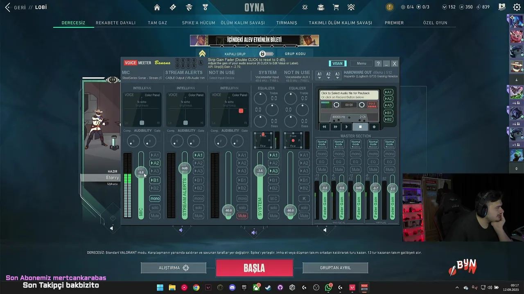This screenshot has width=524, height=294.
Task: Switch to Rekabete Dayalı mode tab
Action: pyautogui.click(x=115, y=23)
